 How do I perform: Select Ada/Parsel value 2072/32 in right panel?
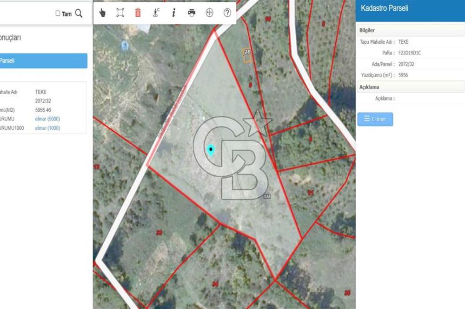[x=406, y=64]
